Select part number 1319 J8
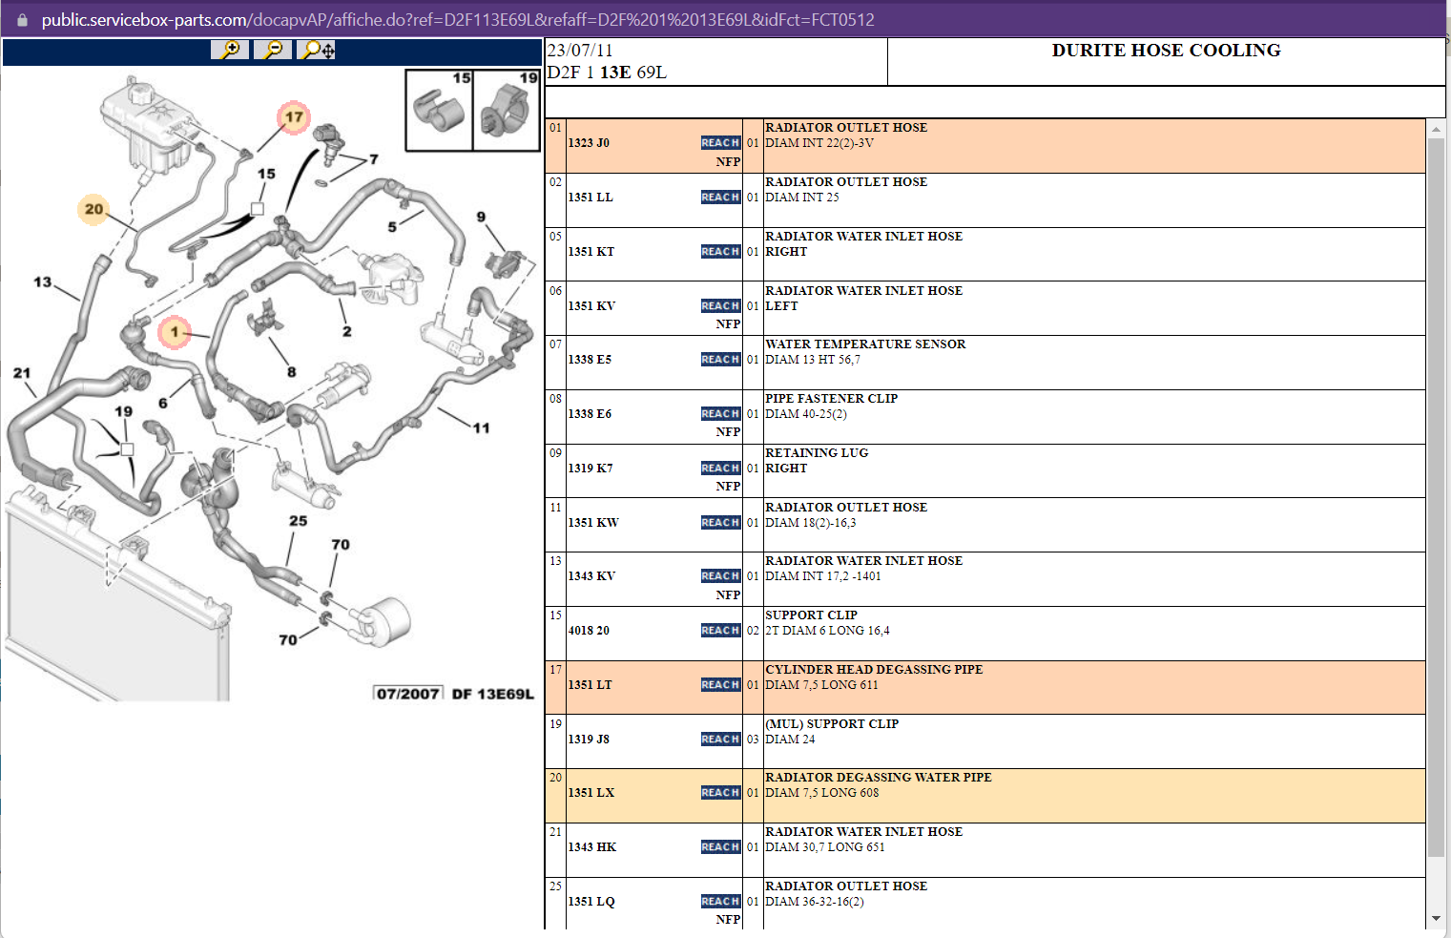This screenshot has width=1451, height=938. click(589, 740)
